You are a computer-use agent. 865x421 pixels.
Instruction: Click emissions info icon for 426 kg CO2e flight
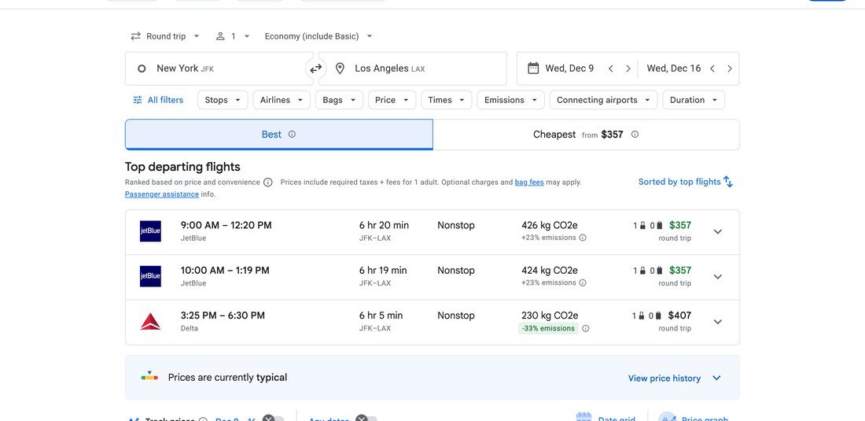[x=583, y=238]
